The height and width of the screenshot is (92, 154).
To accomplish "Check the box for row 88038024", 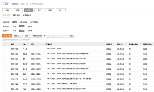I will 4,59.
